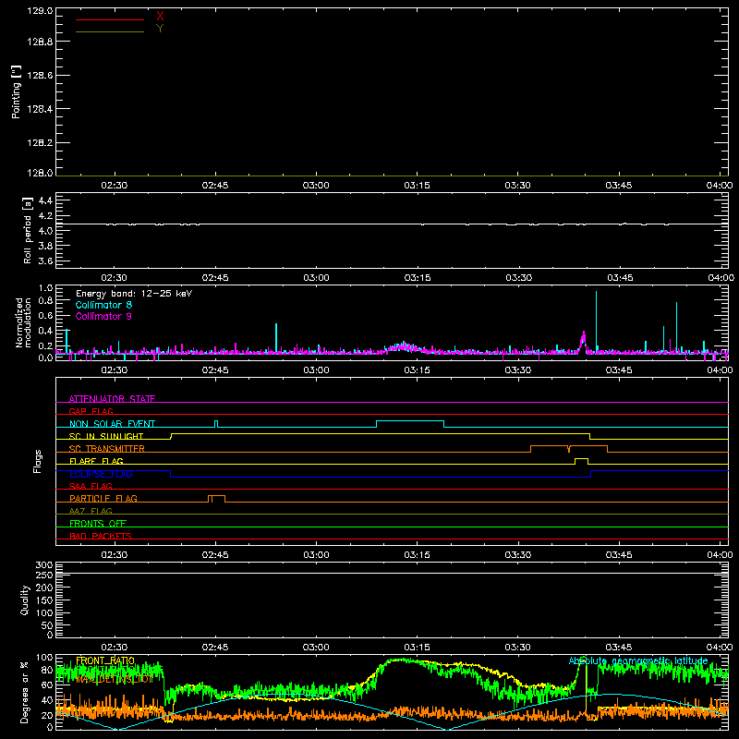Click the red X legend label

pyautogui.click(x=160, y=17)
